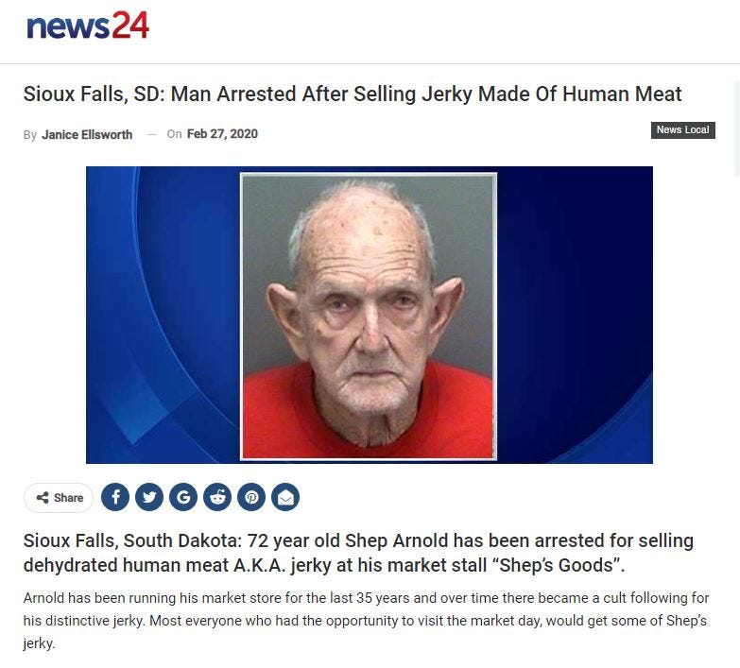Click the page scrollbar on the right
The width and height of the screenshot is (740, 668).
pos(737,128)
